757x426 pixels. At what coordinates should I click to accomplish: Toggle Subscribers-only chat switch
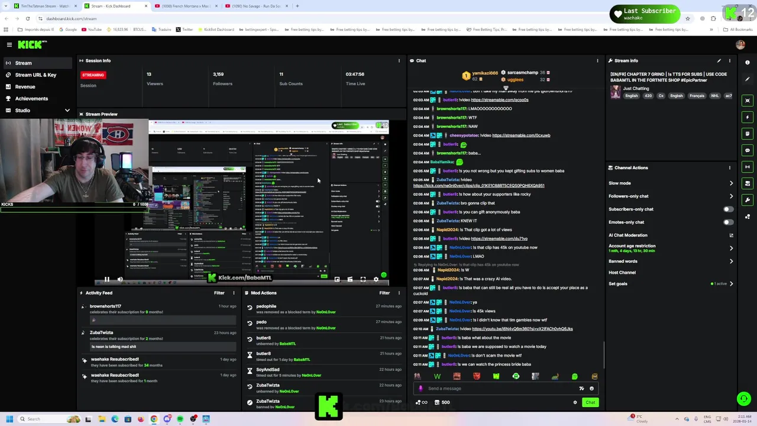[x=728, y=209]
